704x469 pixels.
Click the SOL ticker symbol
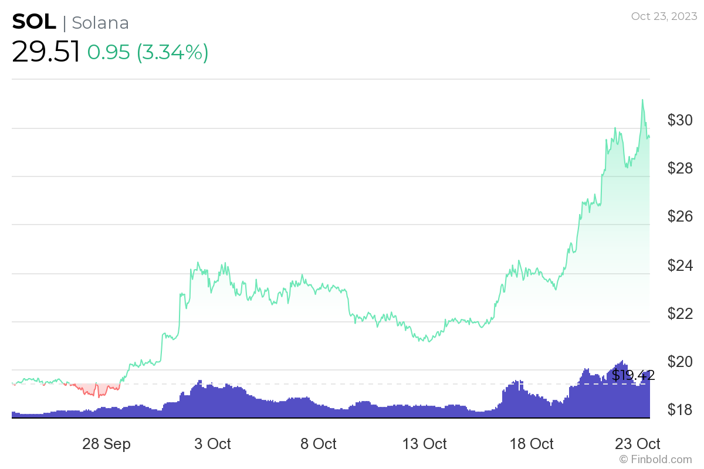coord(34,22)
